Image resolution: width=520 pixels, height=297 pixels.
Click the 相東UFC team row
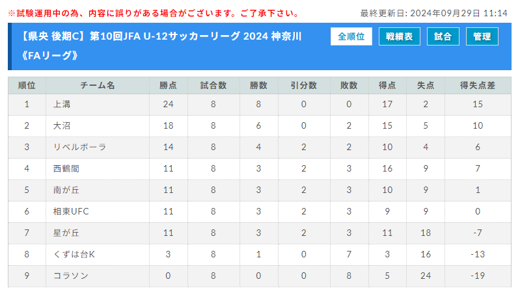coord(259,211)
